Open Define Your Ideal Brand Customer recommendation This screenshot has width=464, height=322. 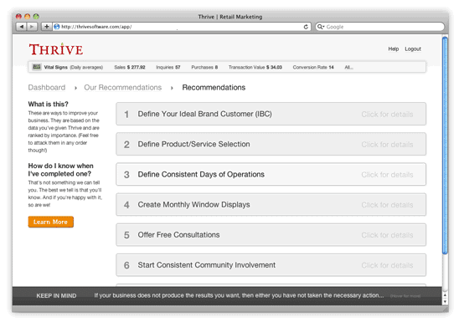pyautogui.click(x=271, y=114)
